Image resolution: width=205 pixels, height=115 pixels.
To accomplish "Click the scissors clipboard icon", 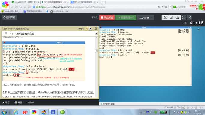I will tap(165, 17).
